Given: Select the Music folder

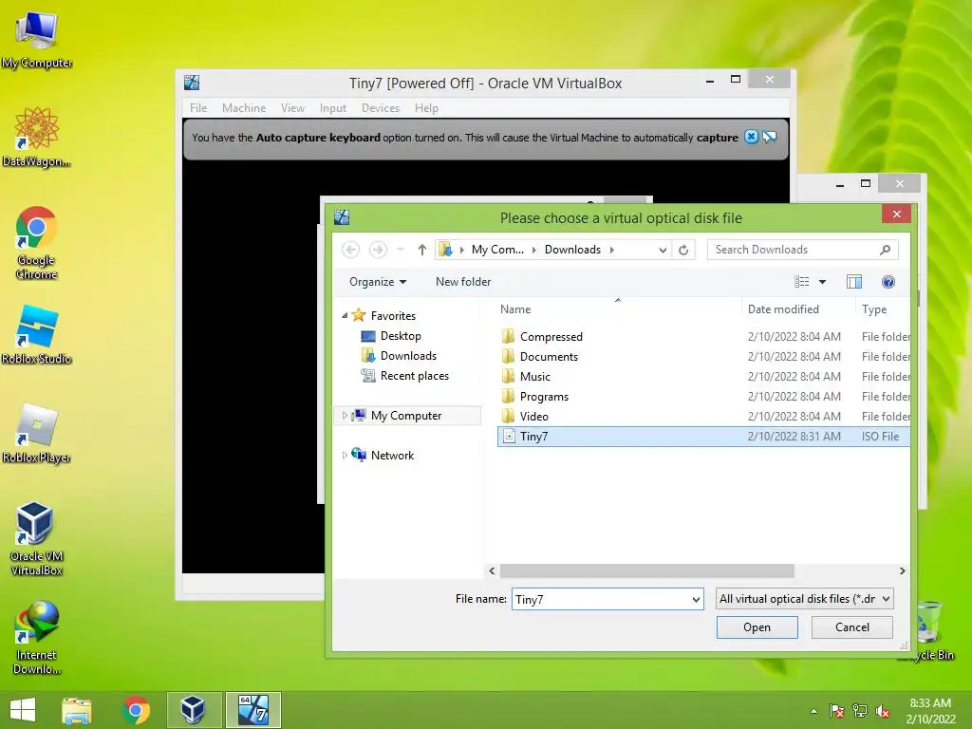Looking at the screenshot, I should [x=703, y=376].
